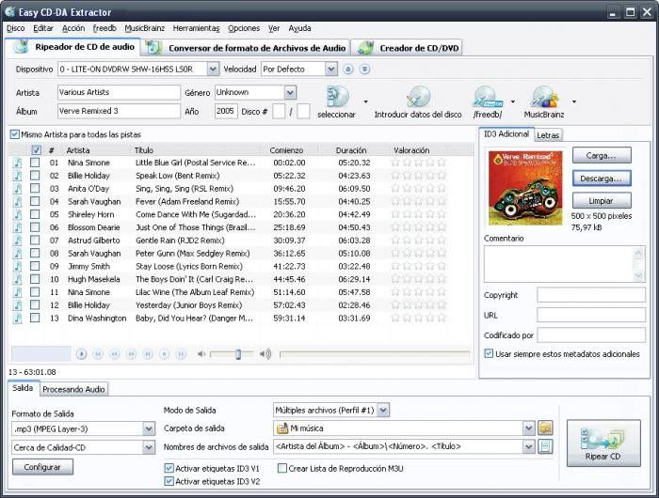The height and width of the screenshot is (498, 659).
Task: Click the Descarga... button
Action: (x=602, y=179)
